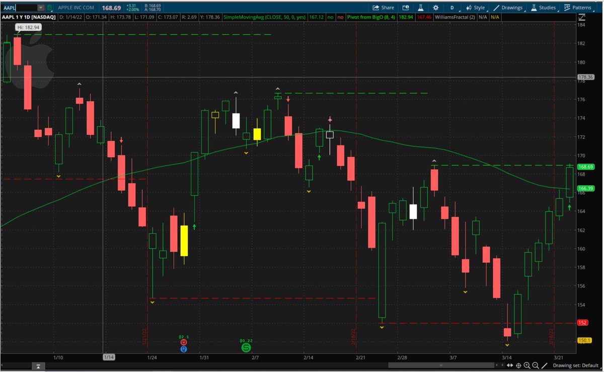Click the red phone earnings call icon

click(184, 342)
